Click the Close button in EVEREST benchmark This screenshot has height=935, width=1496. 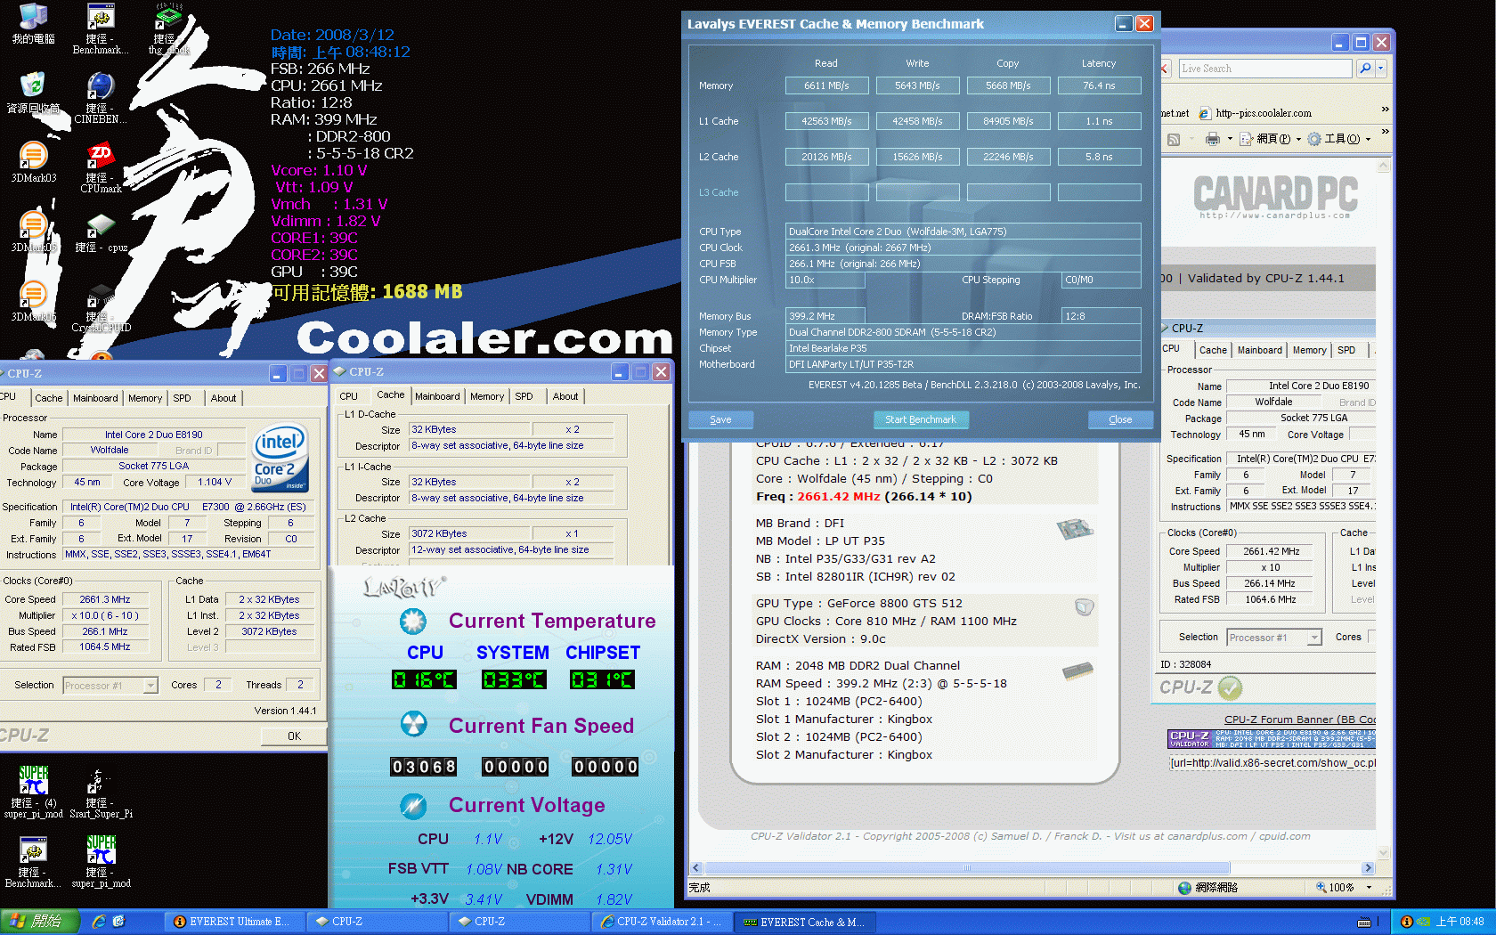1120,419
